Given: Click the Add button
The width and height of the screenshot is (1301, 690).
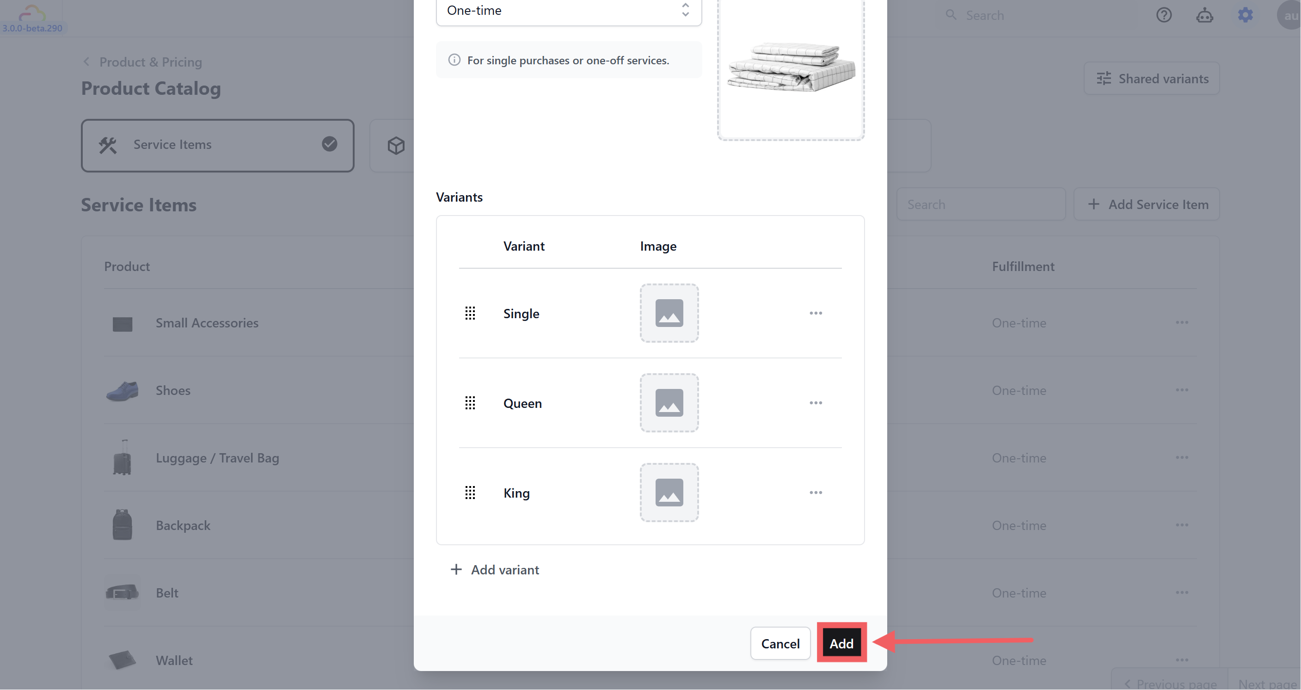Looking at the screenshot, I should point(841,644).
